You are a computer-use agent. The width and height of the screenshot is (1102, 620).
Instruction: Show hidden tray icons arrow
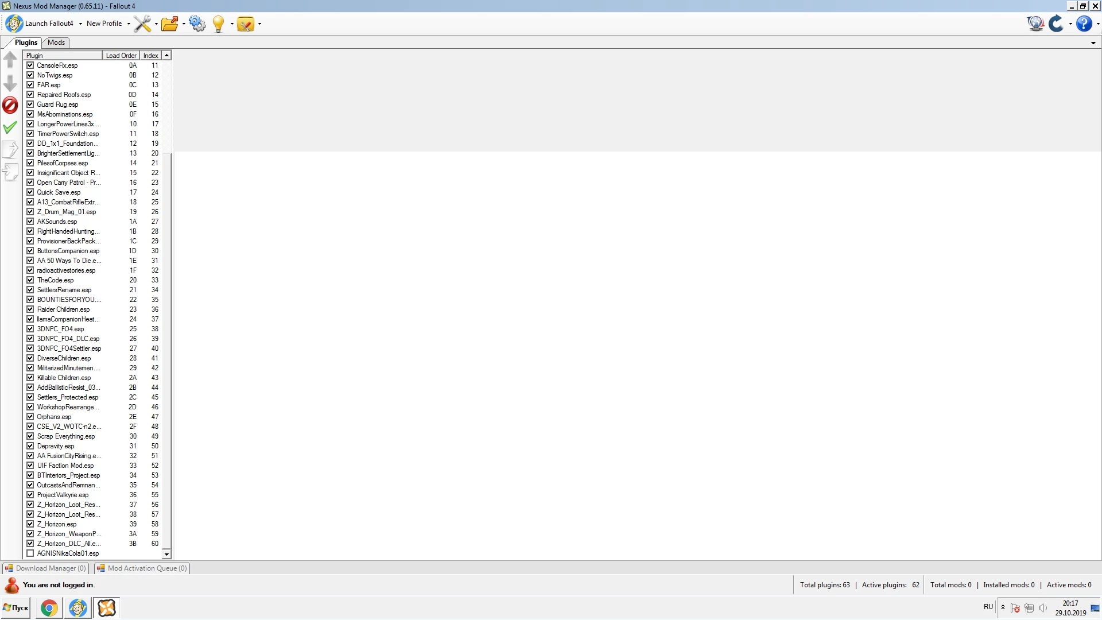point(1003,607)
